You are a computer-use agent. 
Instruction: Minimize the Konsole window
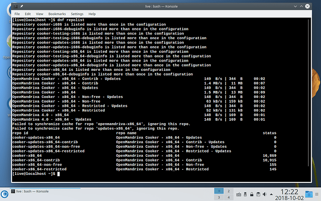(295, 7)
